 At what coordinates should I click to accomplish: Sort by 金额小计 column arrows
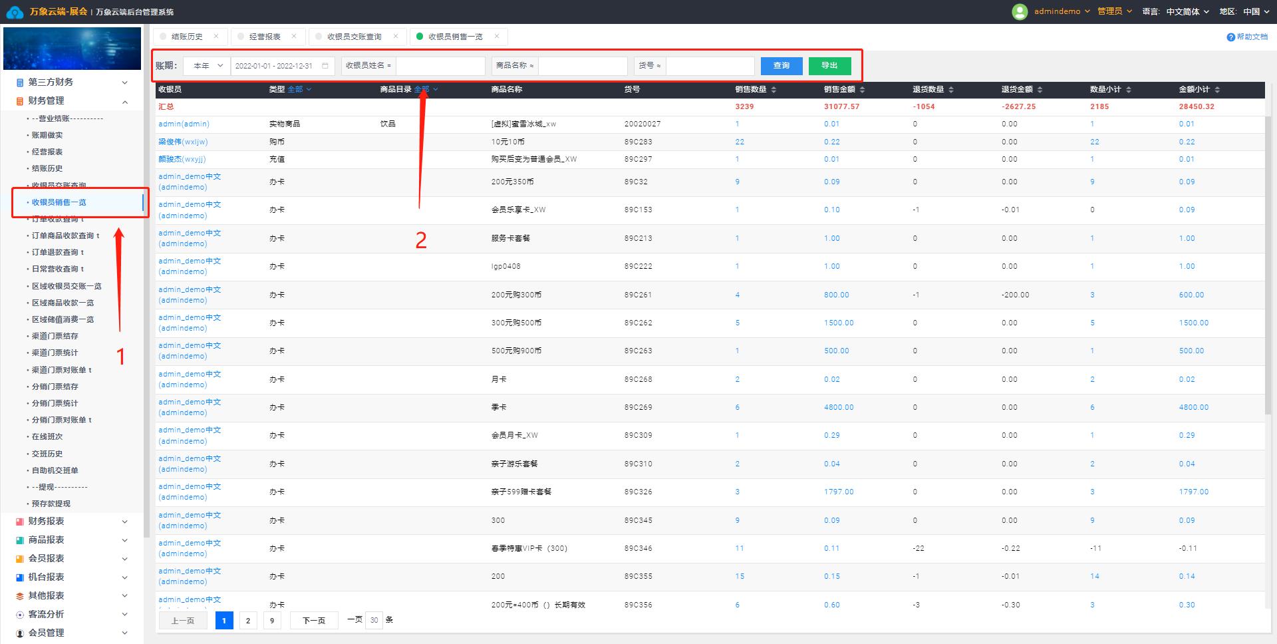pyautogui.click(x=1218, y=90)
